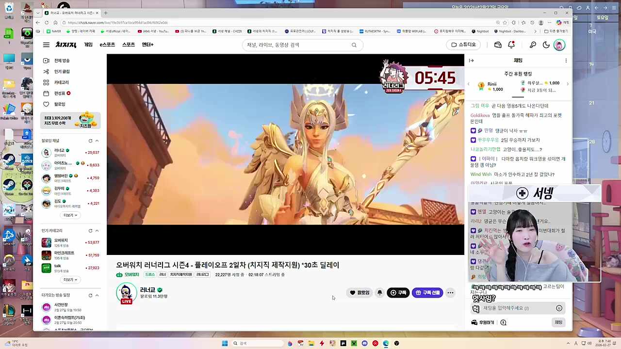Collapse 팔로잉 채널 section with chevron
The height and width of the screenshot is (349, 621).
97,141
